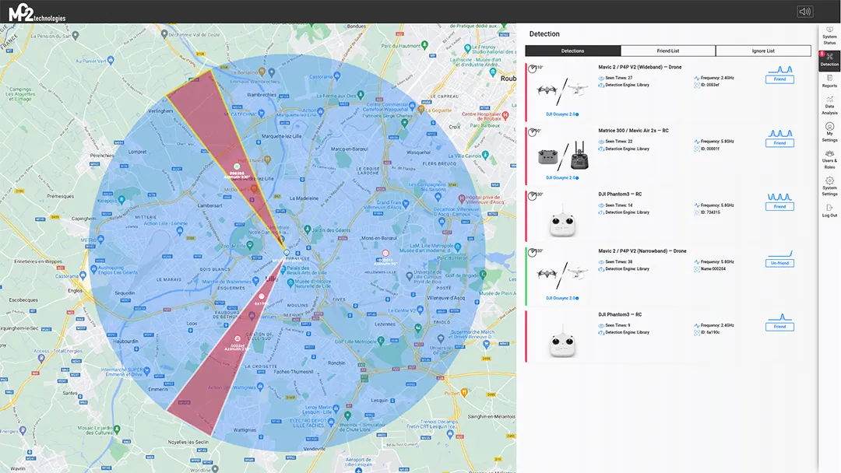Click the 90° azimuth compass icon
Screen dimensions: 841x473
coord(532,132)
